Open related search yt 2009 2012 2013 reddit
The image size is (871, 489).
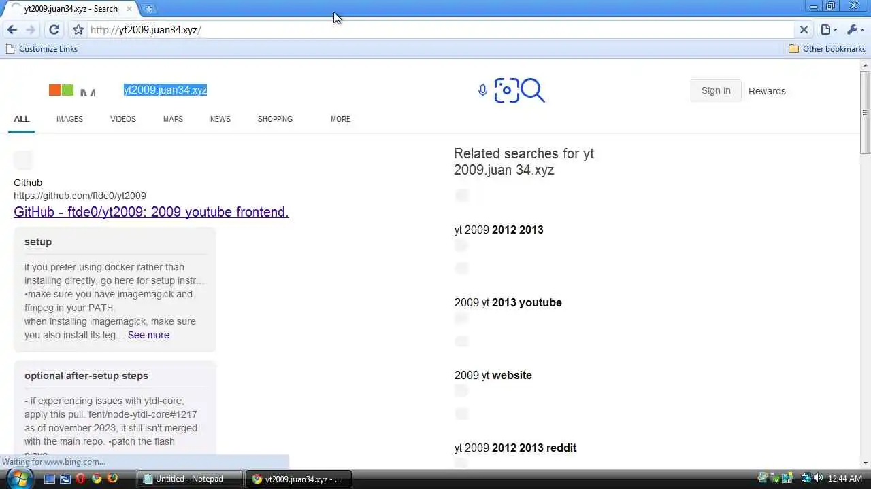pyautogui.click(x=516, y=448)
